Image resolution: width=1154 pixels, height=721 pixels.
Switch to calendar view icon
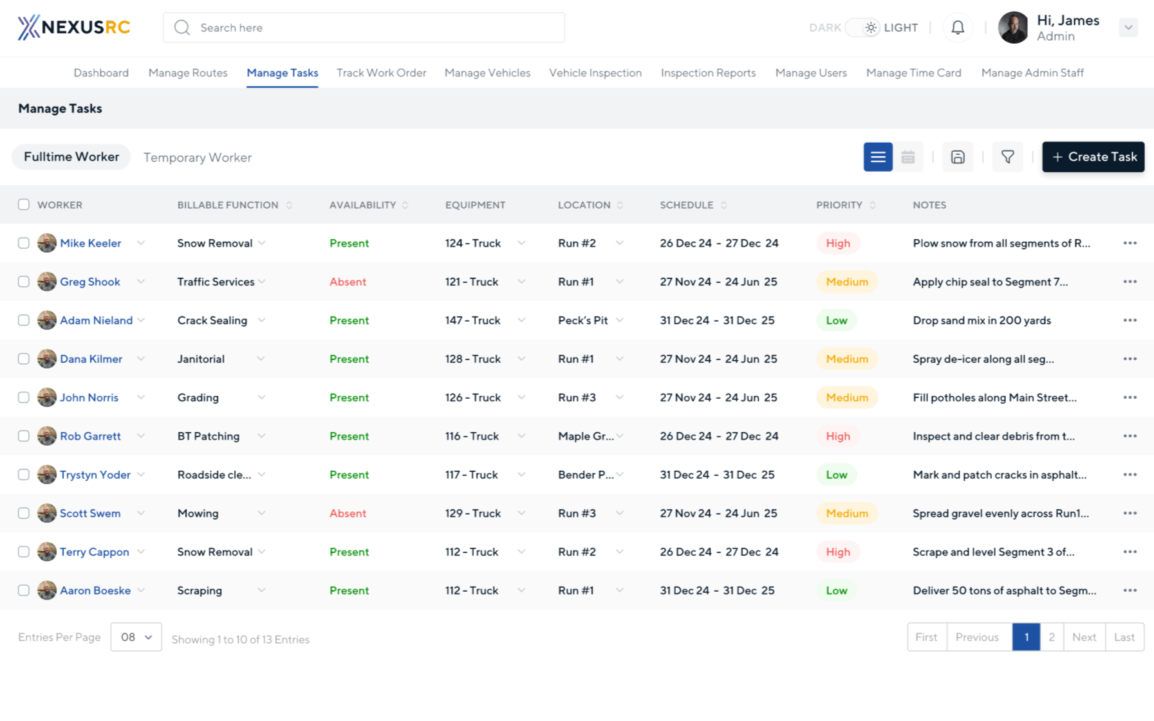coord(907,157)
